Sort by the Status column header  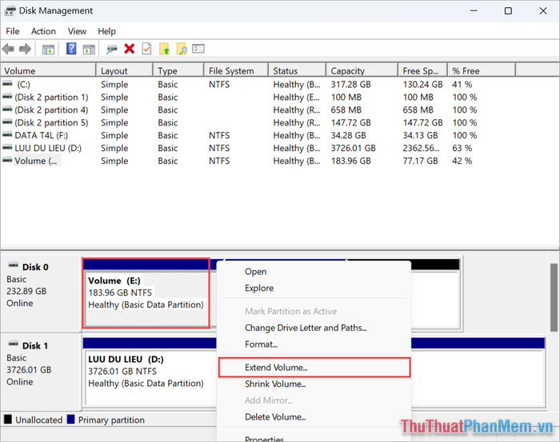click(297, 70)
